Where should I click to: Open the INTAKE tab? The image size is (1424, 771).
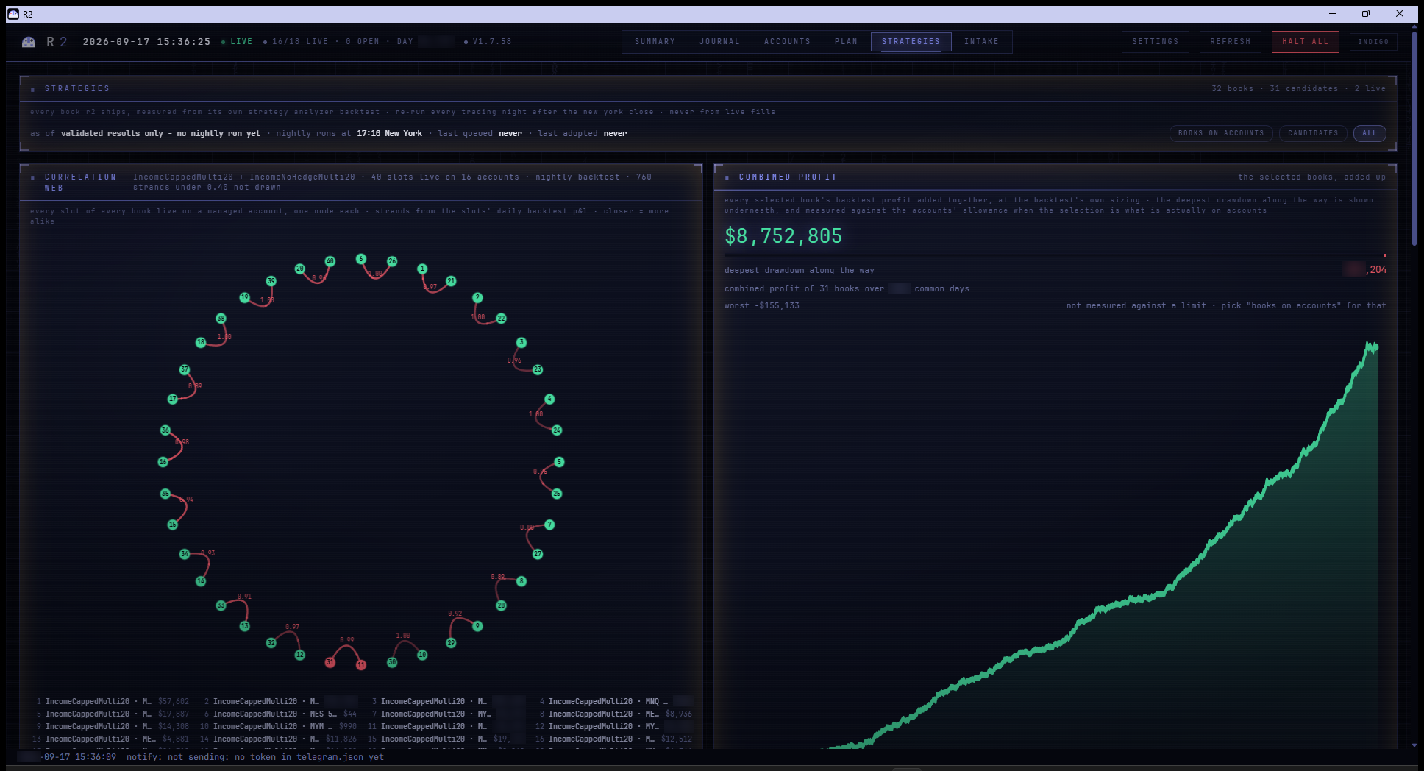click(x=981, y=42)
